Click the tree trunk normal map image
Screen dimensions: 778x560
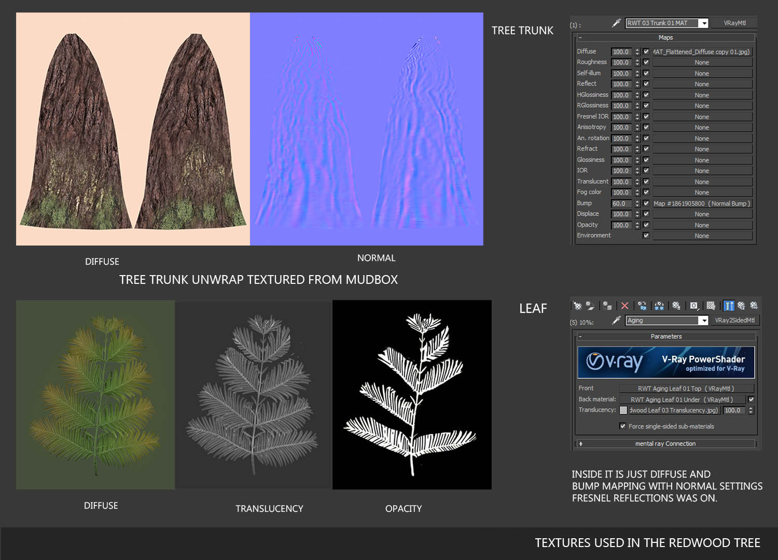(367, 129)
